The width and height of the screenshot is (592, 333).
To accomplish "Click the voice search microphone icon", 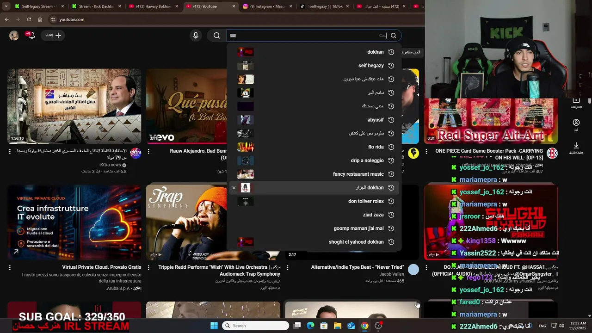I will (x=196, y=36).
